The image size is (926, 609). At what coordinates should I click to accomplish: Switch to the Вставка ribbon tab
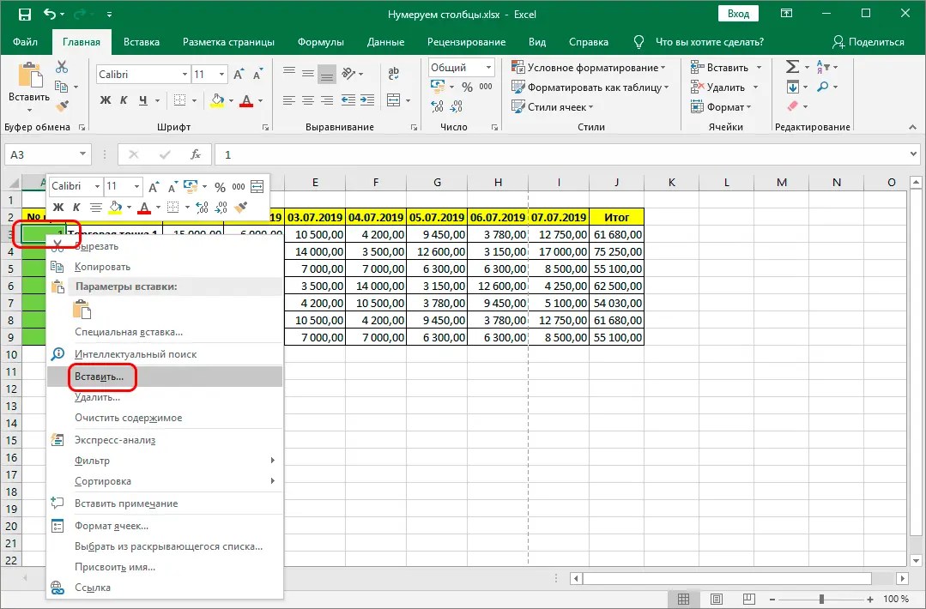pos(142,41)
